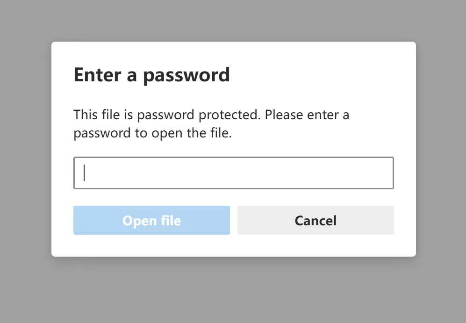Select the grayed-out blue Open file button

coord(151,220)
